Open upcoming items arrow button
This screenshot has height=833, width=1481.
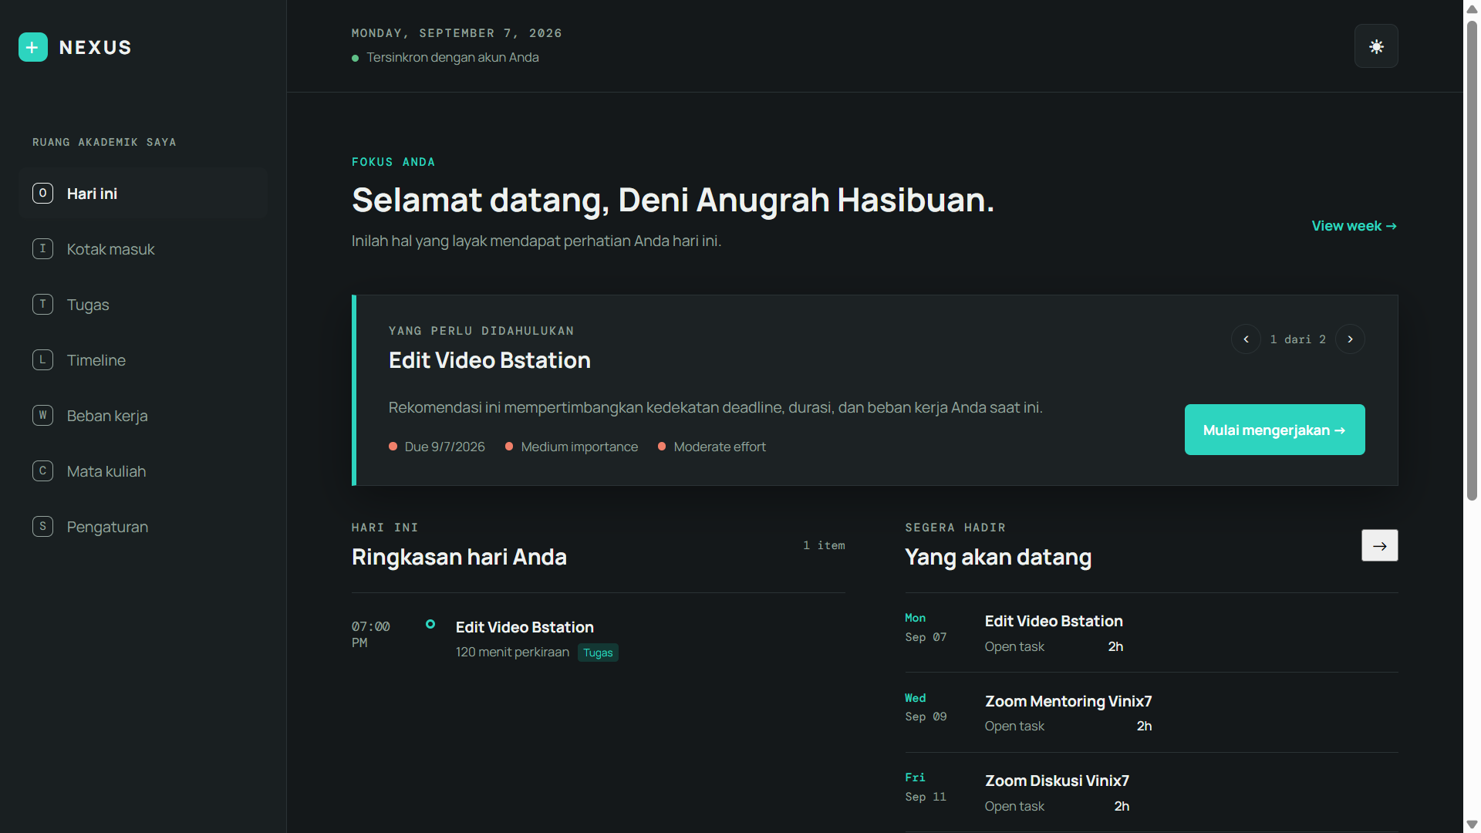[x=1379, y=545]
